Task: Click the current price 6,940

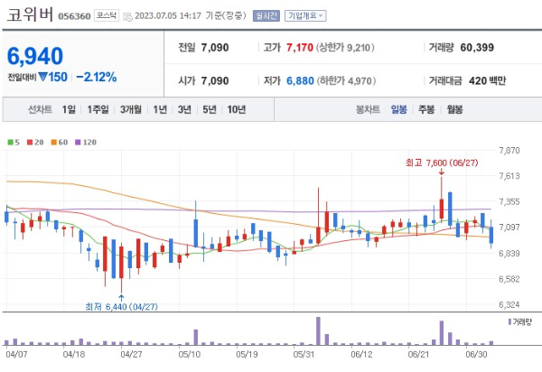Action: tap(35, 56)
